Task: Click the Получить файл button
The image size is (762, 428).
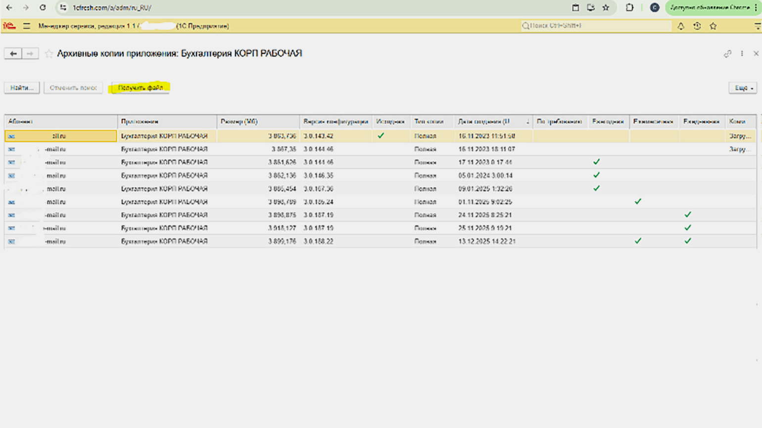Action: coord(141,88)
